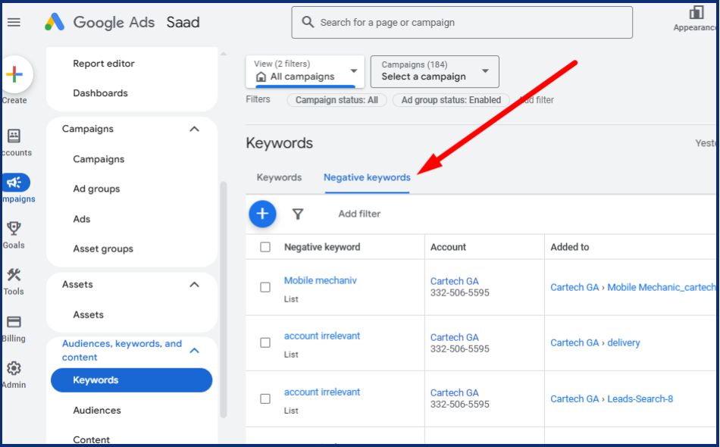
Task: Click the Saad account name
Action: (x=183, y=22)
